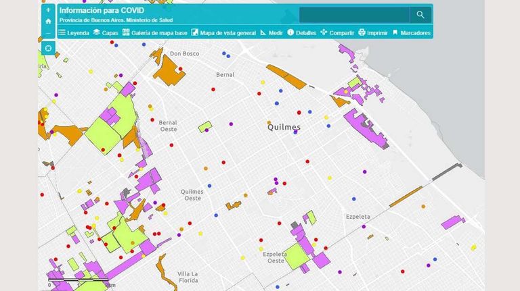Zoom in with the plus button
Screen dimensions: 520x291
click(49, 10)
